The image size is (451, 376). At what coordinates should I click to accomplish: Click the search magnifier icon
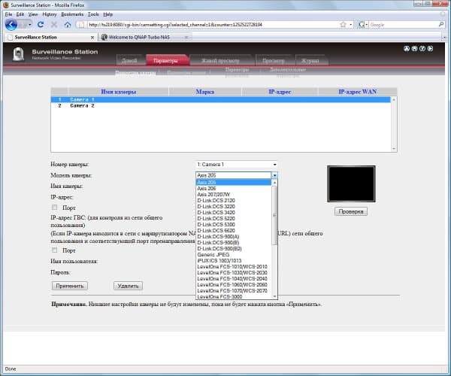(441, 25)
